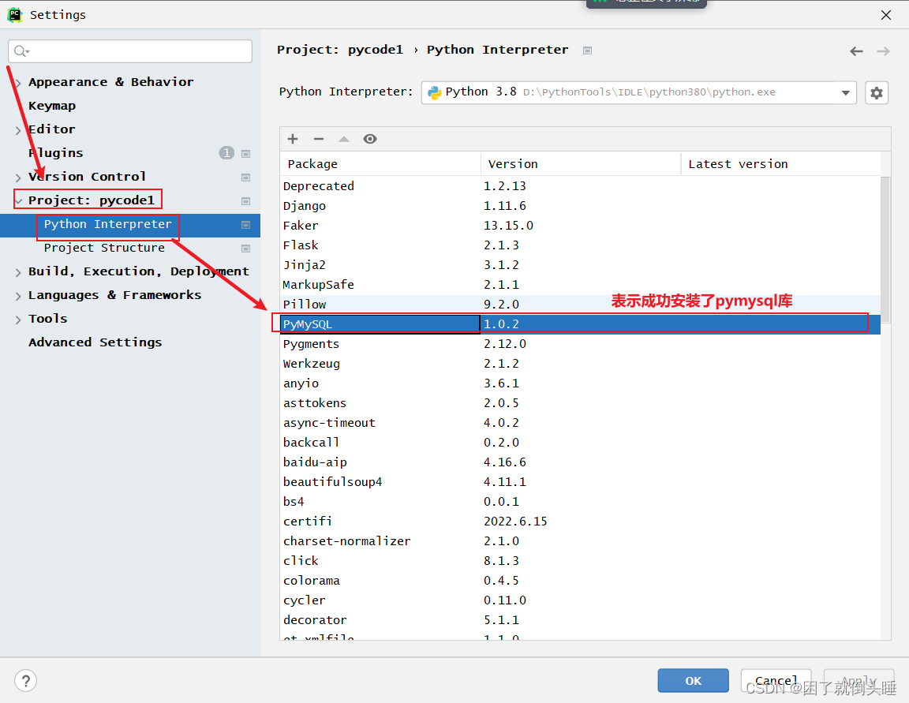Sort by Version column header

coord(580,164)
